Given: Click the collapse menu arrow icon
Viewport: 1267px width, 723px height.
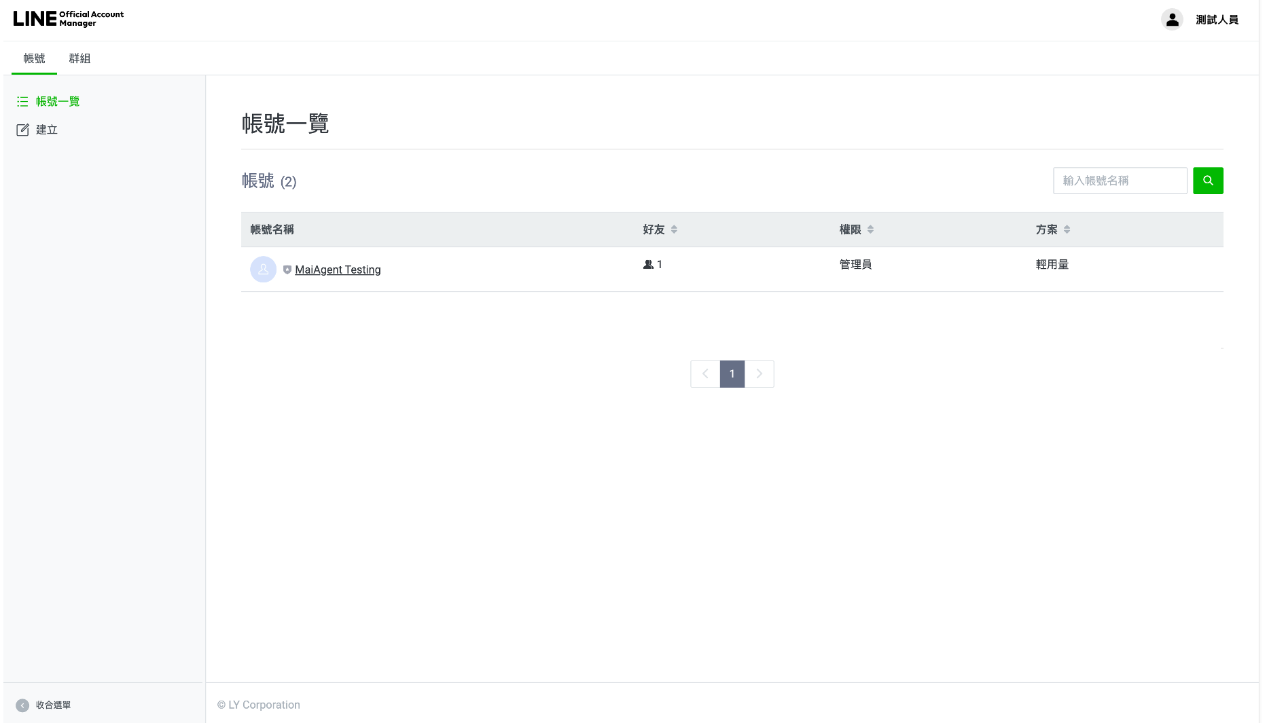Looking at the screenshot, I should click(x=22, y=705).
